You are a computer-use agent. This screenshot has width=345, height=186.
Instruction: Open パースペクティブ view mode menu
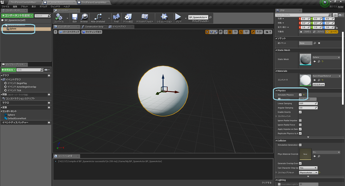tap(69, 32)
